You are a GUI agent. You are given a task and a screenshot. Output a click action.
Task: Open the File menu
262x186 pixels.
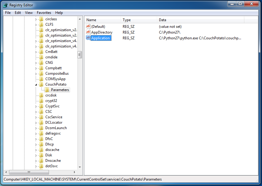(x=8, y=13)
